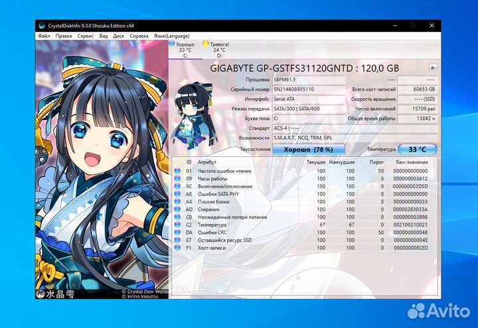Click the Порог column header
478x328 pixels.
376,162
